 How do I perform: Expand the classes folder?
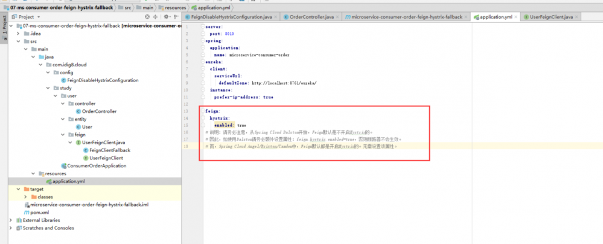tap(26, 197)
